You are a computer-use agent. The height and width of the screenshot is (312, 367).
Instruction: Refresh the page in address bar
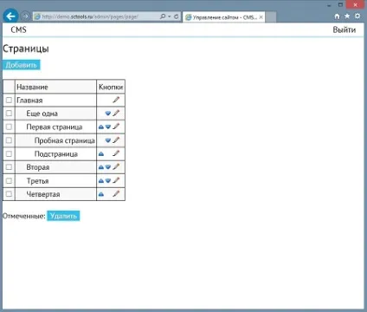click(177, 16)
